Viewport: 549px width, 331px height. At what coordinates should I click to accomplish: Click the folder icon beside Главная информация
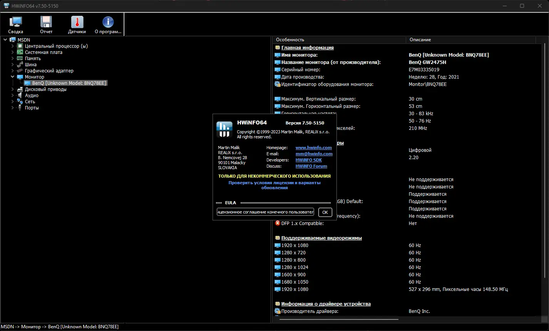point(278,48)
